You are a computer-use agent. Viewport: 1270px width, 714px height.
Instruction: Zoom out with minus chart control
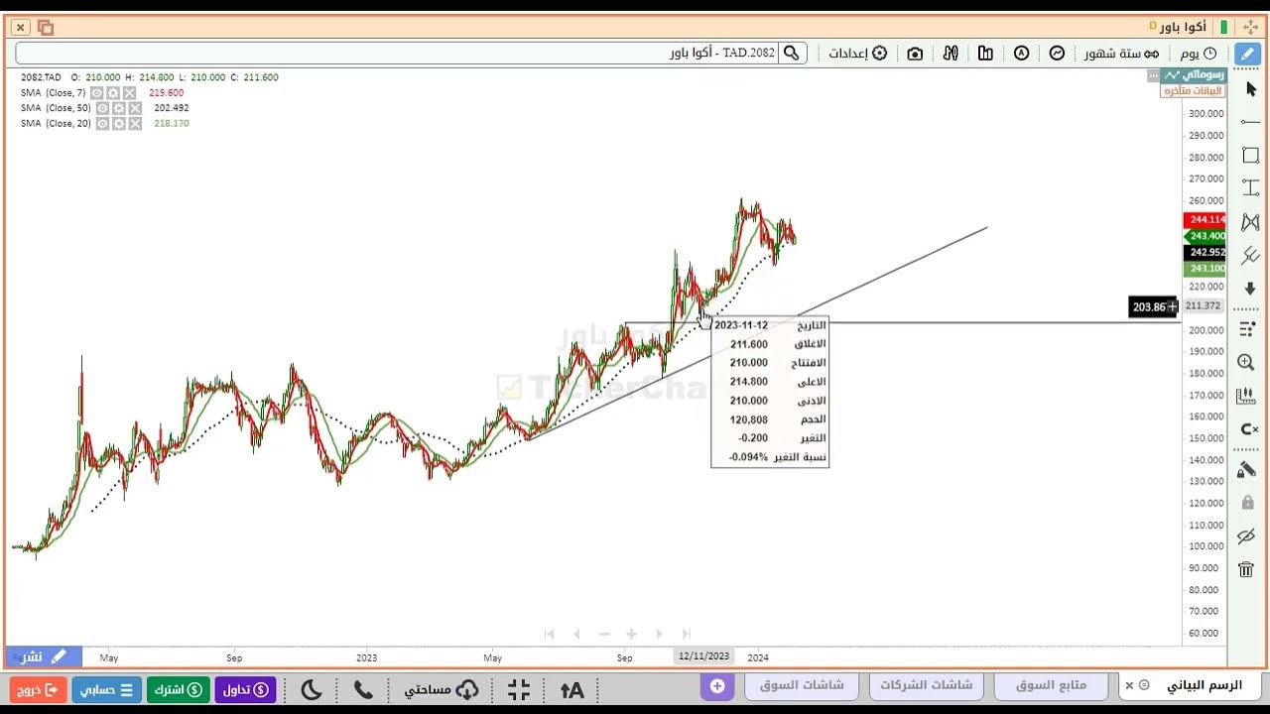click(604, 634)
